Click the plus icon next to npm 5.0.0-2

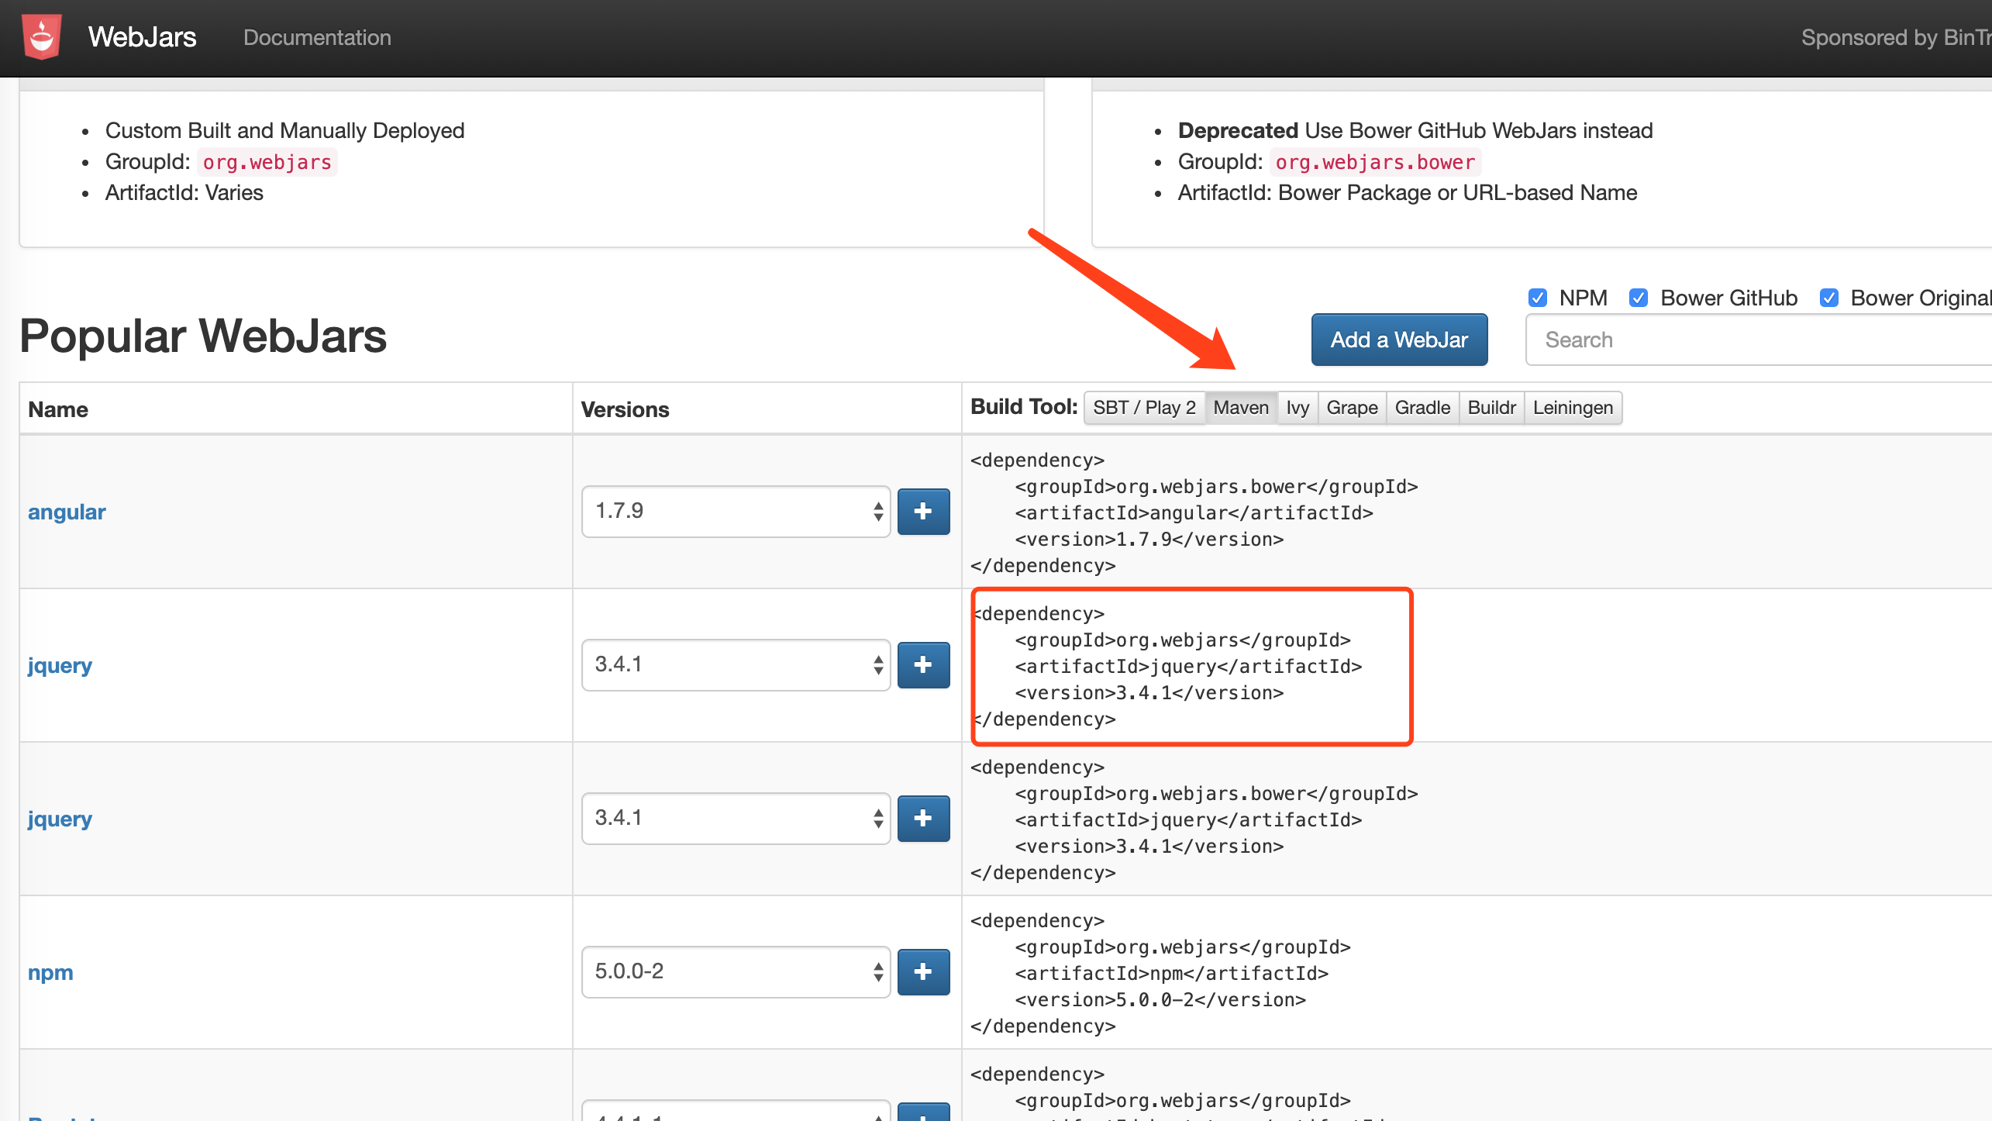(923, 971)
